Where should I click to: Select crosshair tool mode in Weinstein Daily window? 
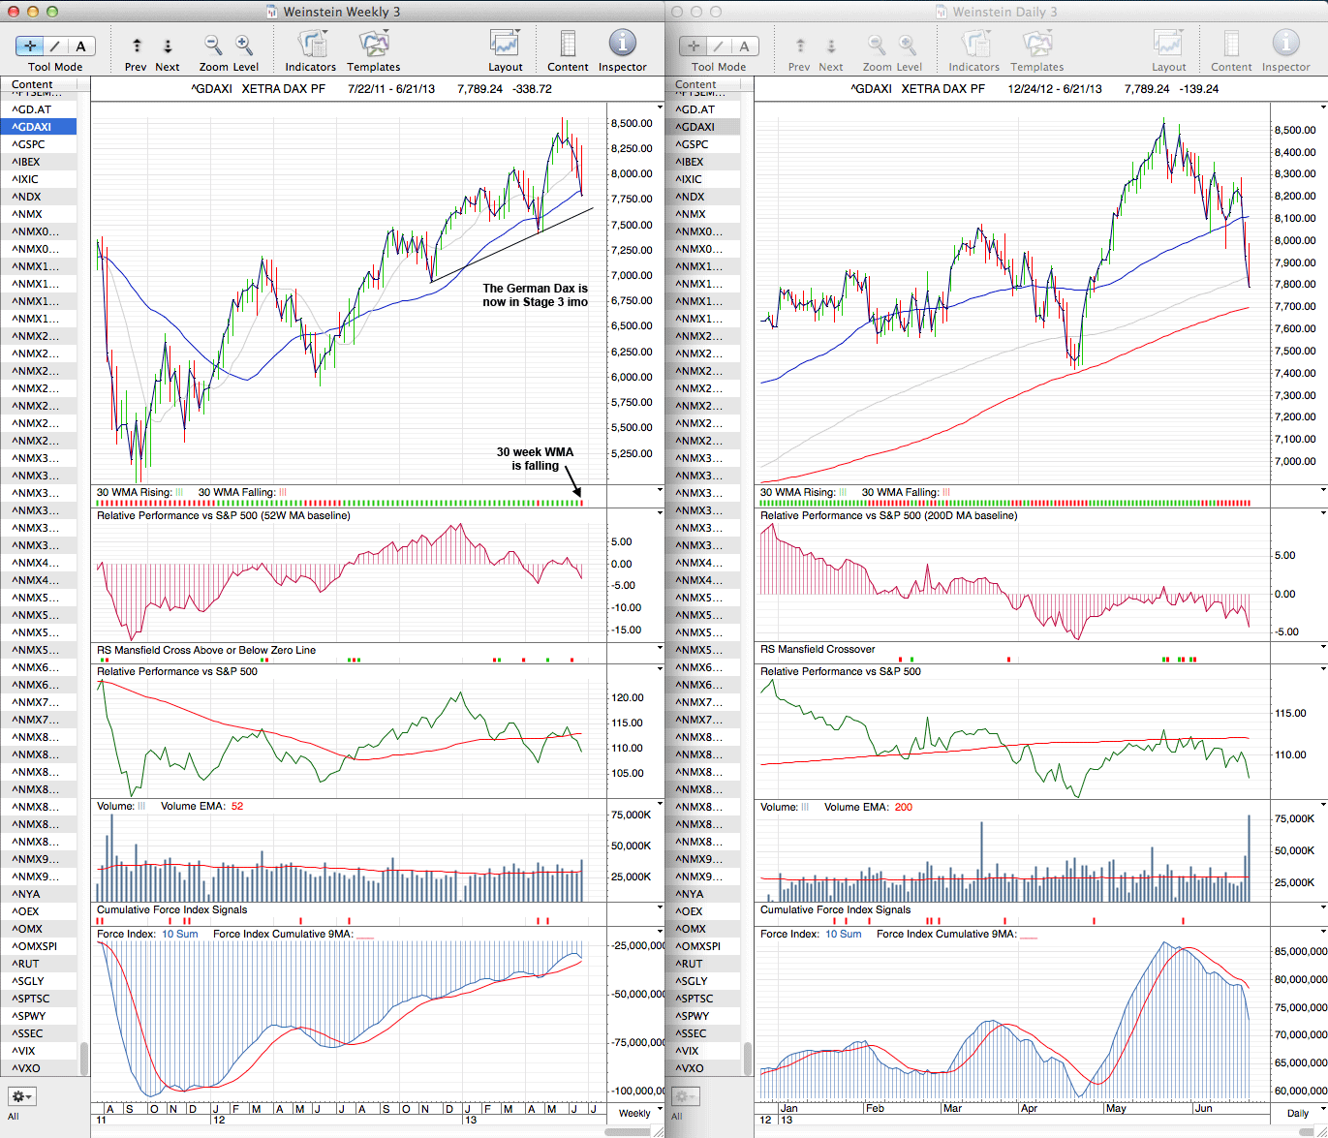click(694, 46)
